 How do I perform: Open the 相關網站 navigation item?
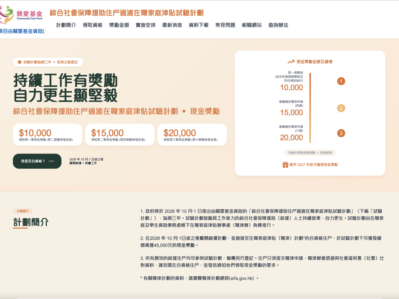tap(252, 25)
